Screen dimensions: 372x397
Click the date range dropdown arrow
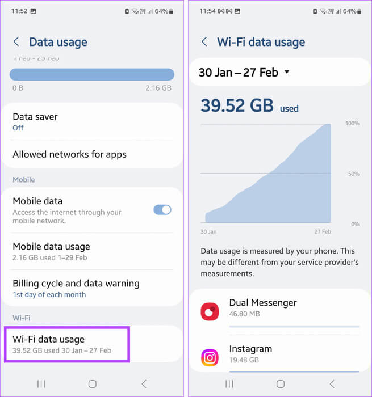[x=287, y=72]
